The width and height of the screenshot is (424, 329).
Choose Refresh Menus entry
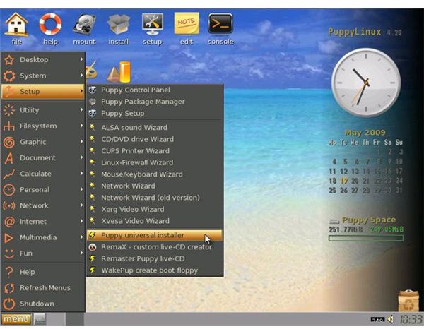click(43, 287)
